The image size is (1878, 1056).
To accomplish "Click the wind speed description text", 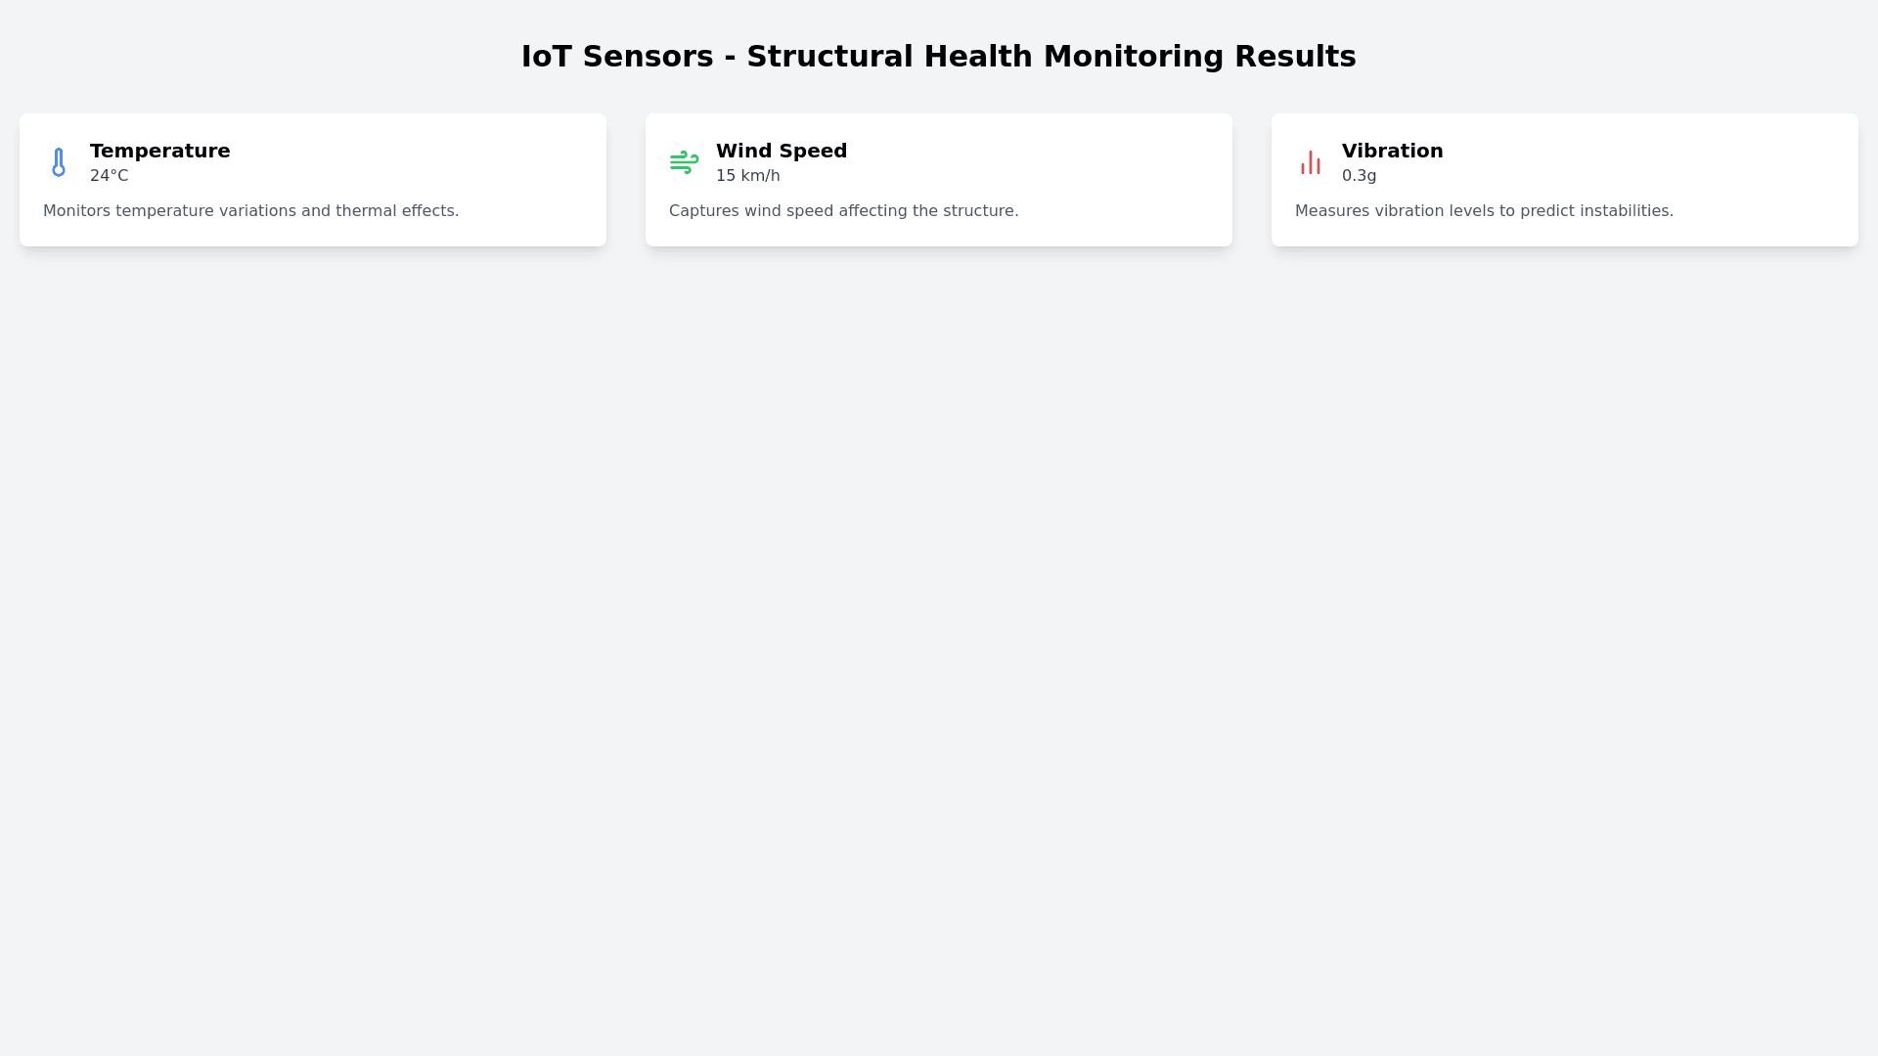I will 843,211.
